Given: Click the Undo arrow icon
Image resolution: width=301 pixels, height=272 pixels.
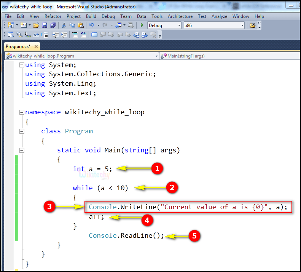Looking at the screenshot, I should coord(92,25).
